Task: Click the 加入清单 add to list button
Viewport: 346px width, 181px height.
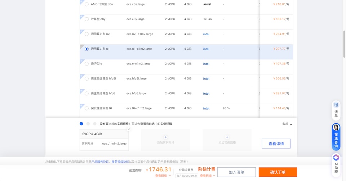Action: (236, 172)
